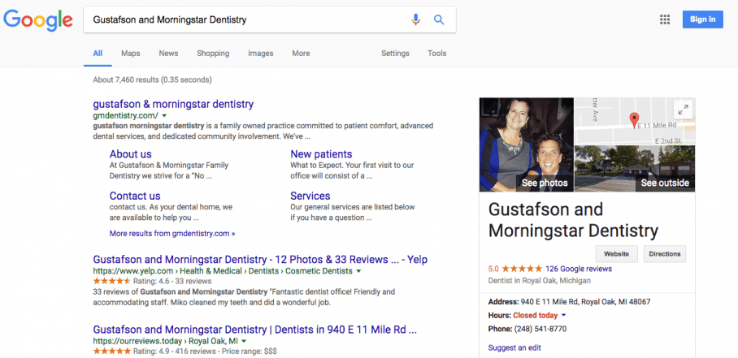Open gustafson & morningstar dentistry result
Image resolution: width=738 pixels, height=358 pixels.
(173, 104)
